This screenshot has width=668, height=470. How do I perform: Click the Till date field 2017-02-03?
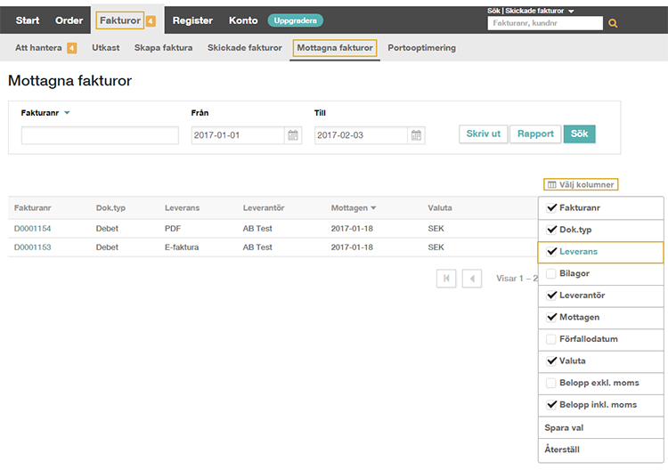click(x=361, y=135)
